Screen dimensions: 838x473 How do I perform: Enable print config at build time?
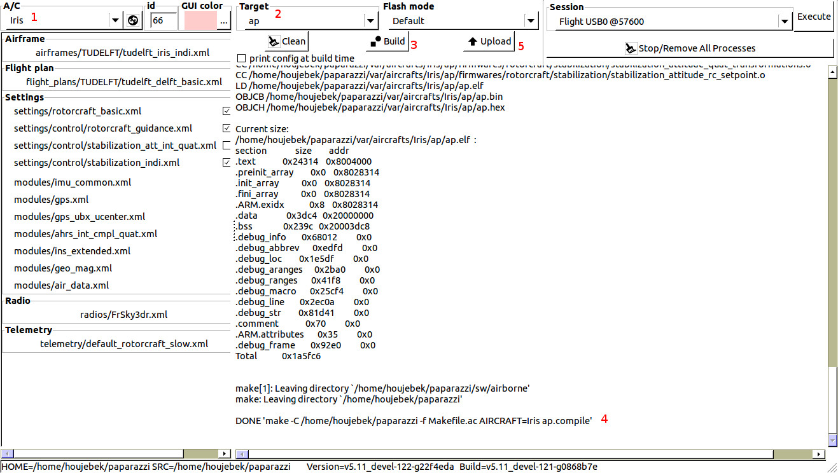[241, 58]
